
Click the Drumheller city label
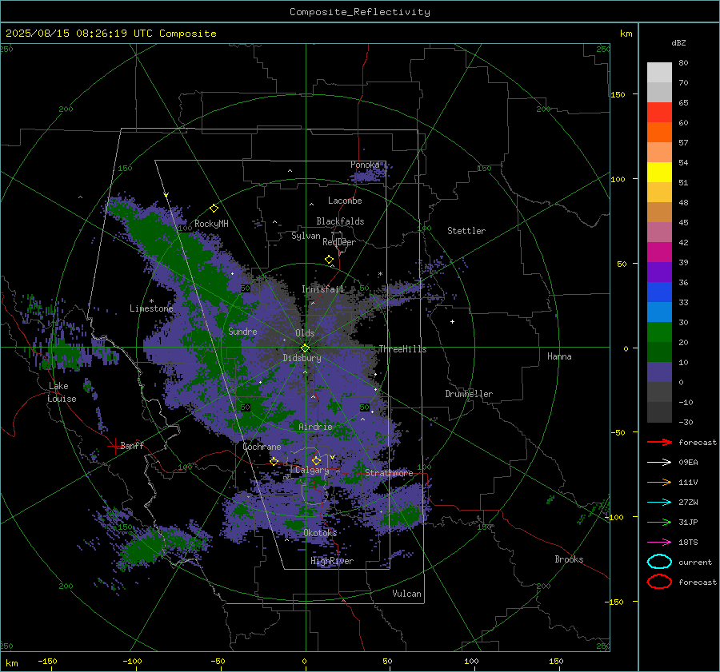(x=469, y=394)
